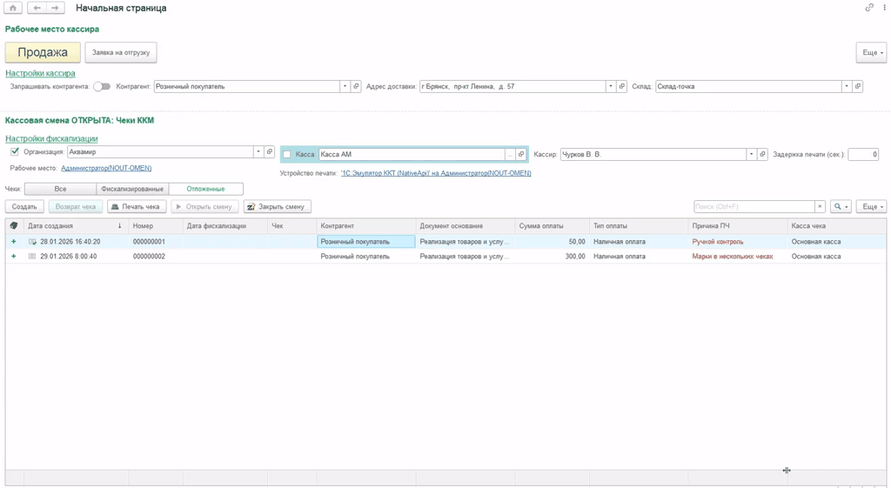
Task: Select the Все checks tab
Action: coord(60,189)
